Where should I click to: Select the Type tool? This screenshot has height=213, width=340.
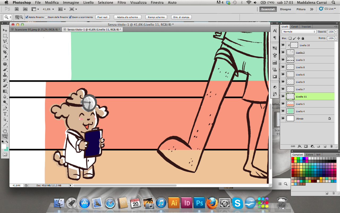click(5, 114)
